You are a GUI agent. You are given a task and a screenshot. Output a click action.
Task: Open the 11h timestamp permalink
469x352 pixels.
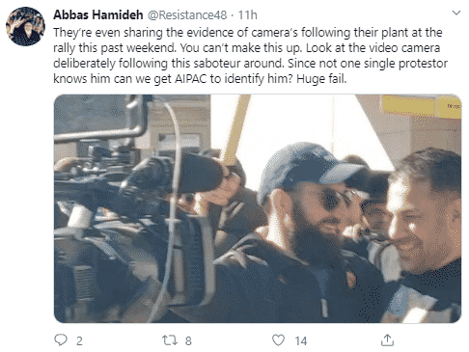tap(247, 14)
